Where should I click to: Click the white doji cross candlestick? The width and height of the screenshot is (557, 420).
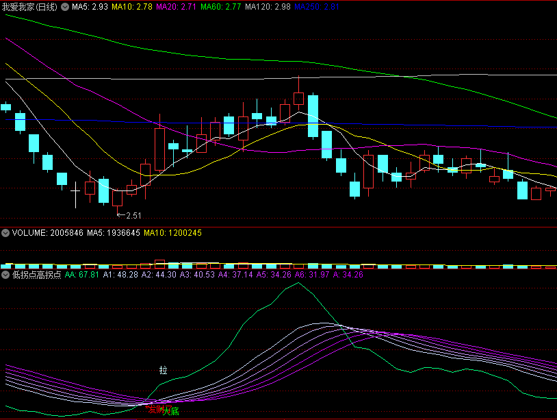point(75,193)
